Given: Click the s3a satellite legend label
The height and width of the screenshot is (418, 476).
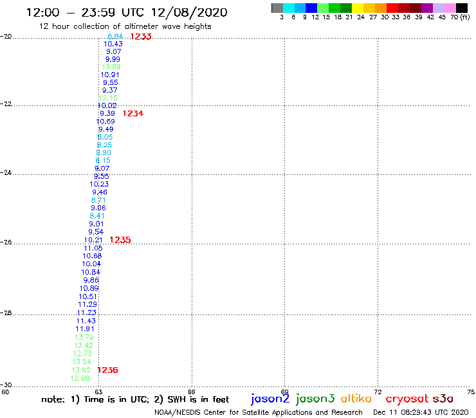Looking at the screenshot, I should [x=443, y=399].
